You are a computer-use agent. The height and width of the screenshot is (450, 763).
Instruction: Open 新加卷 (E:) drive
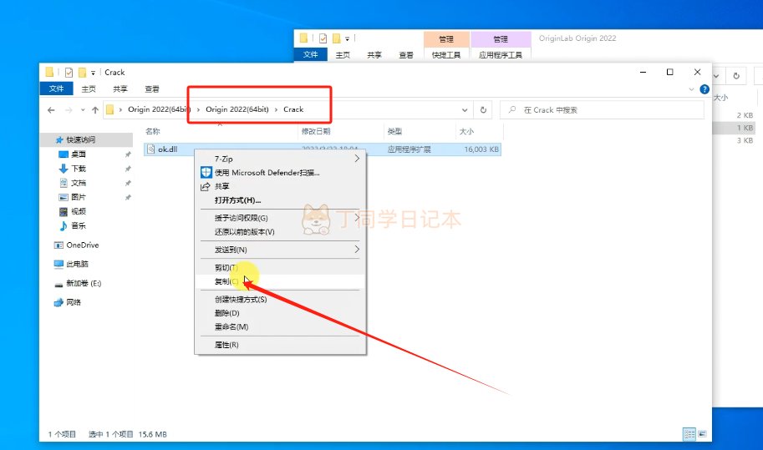84,283
